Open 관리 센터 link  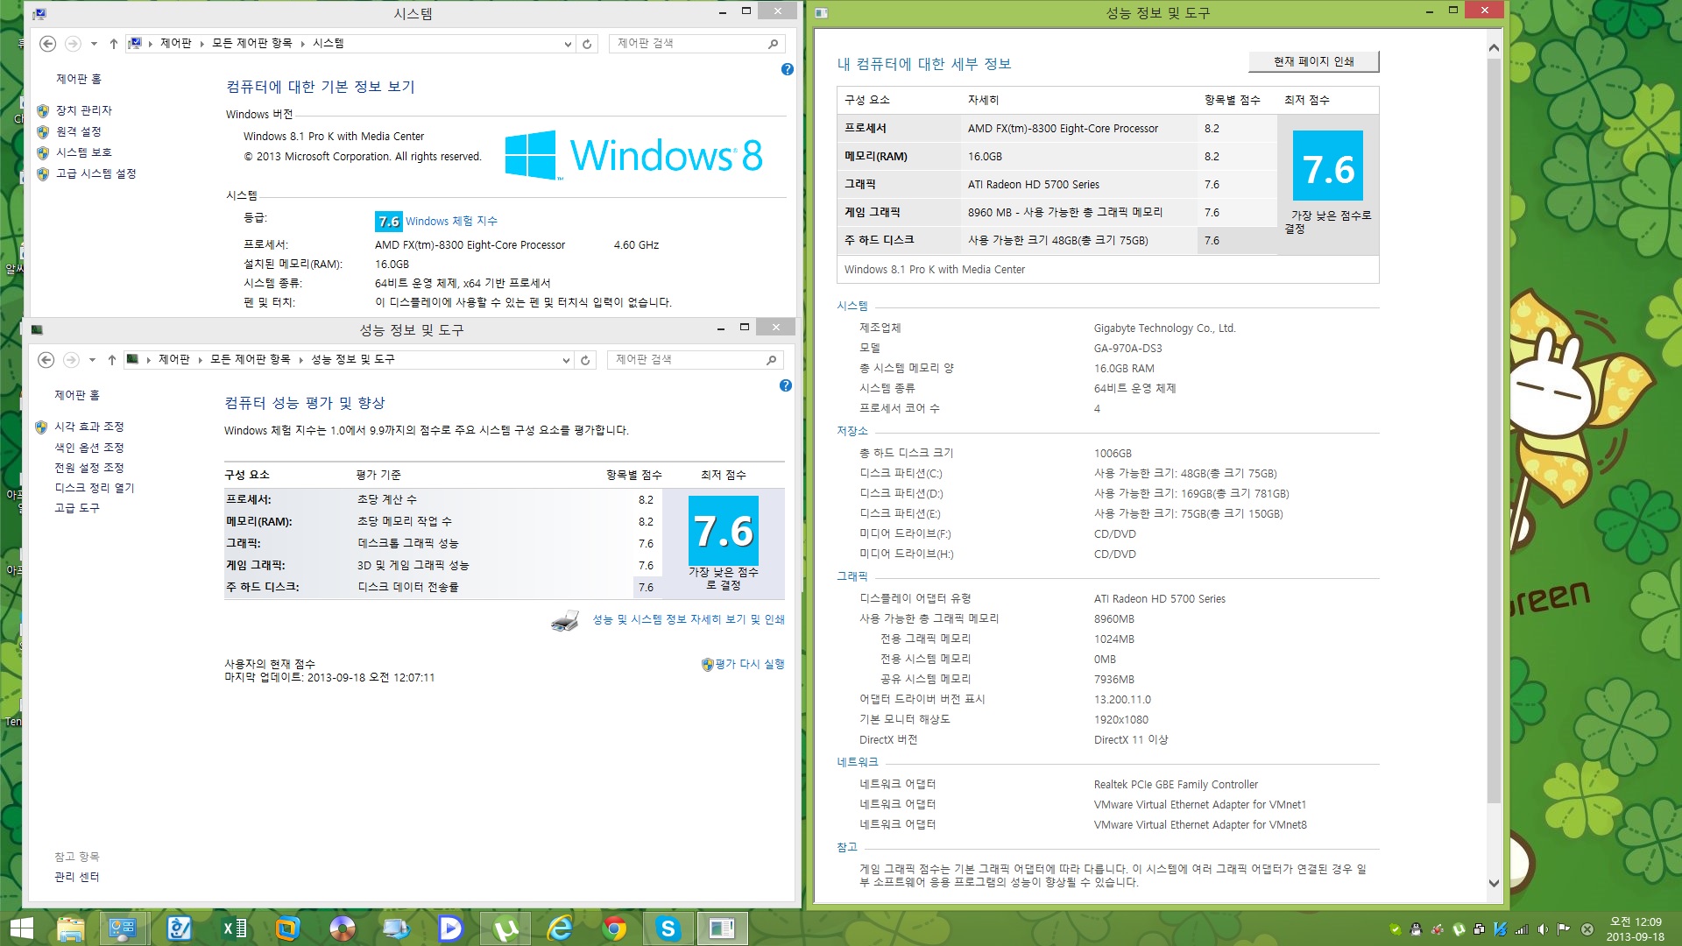tap(77, 877)
